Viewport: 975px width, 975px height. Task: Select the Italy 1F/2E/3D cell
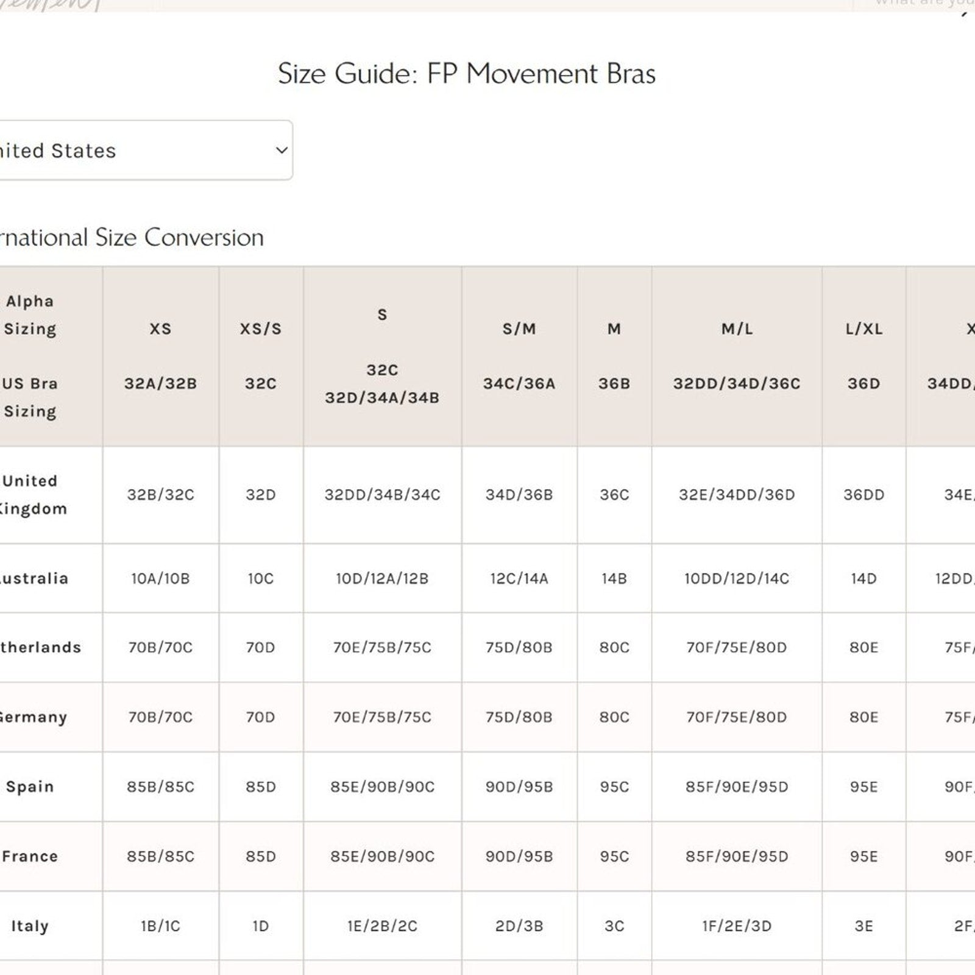coord(736,926)
